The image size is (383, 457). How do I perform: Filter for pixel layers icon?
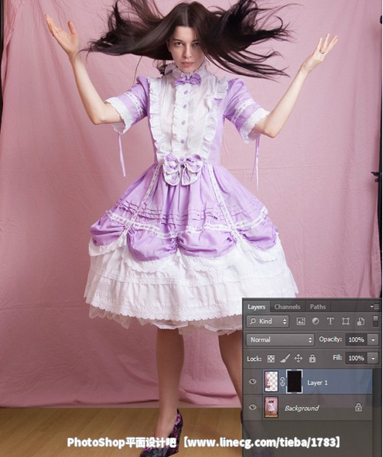click(300, 321)
